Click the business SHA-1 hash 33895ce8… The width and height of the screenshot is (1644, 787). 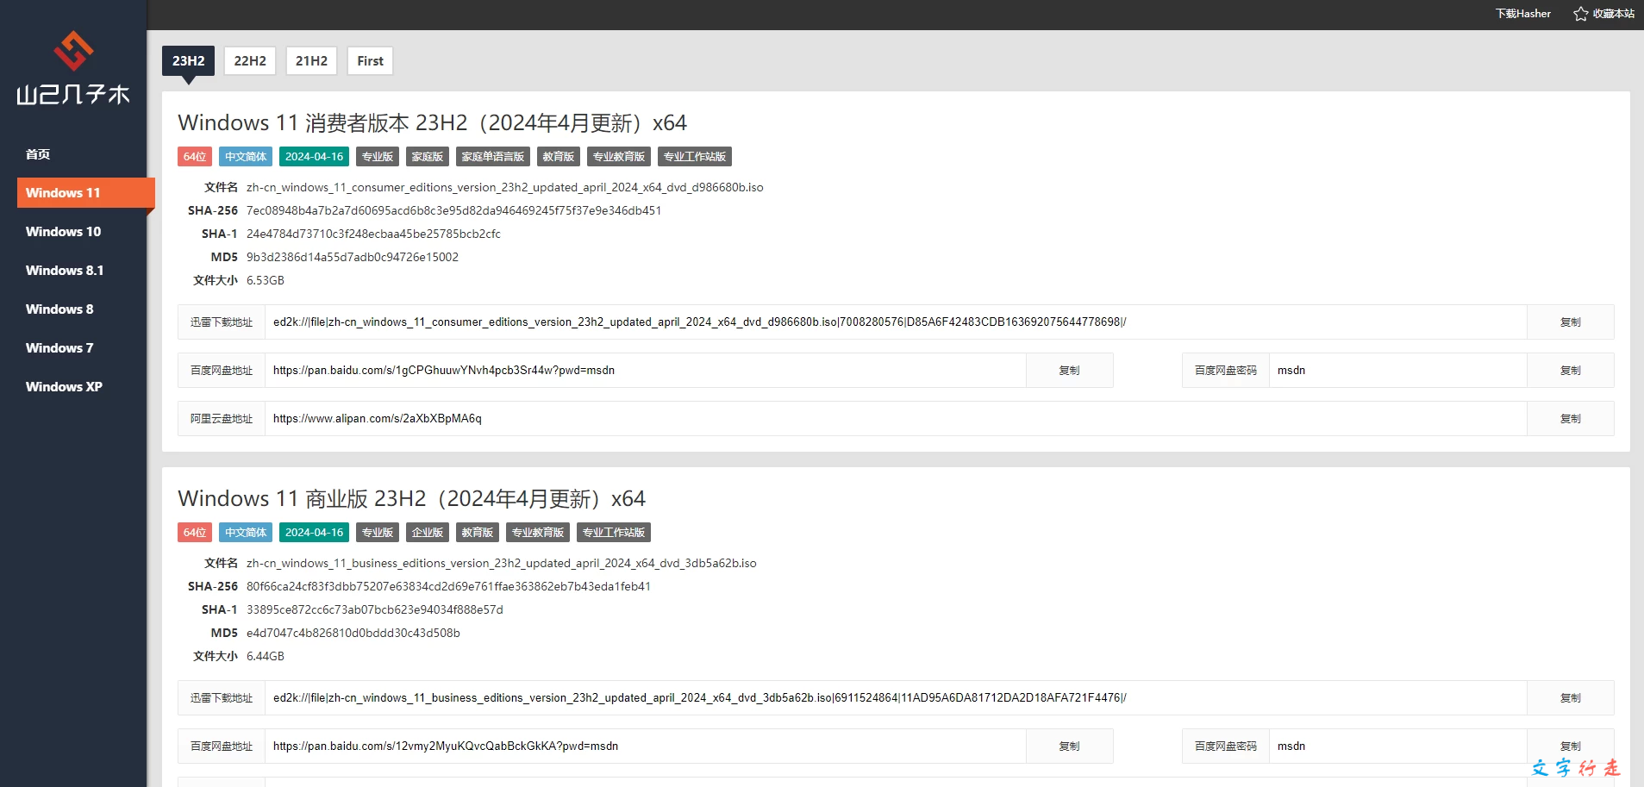[x=375, y=610]
